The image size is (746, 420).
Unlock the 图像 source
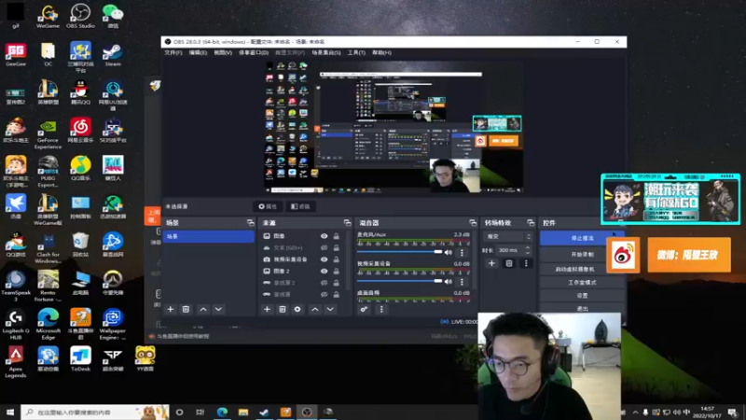click(x=337, y=236)
